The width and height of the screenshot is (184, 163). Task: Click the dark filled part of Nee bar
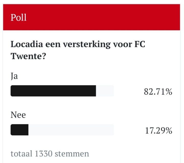19,130
